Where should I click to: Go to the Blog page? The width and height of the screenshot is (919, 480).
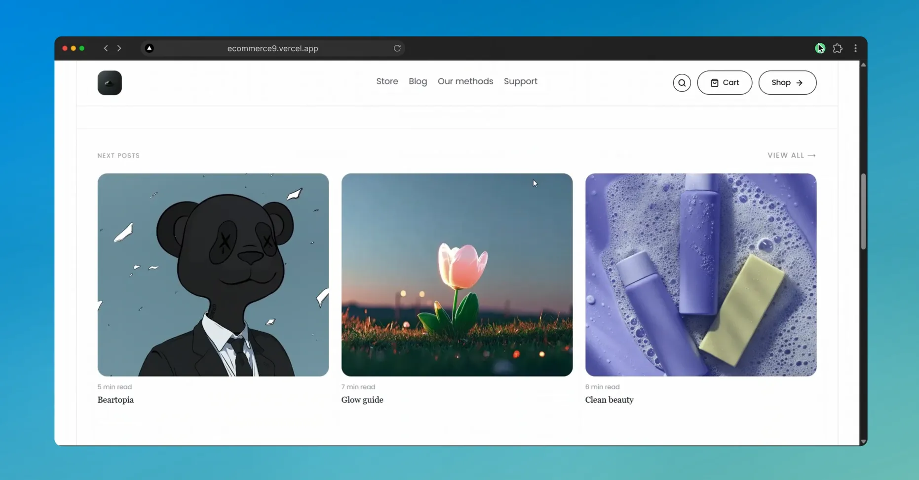click(x=418, y=81)
